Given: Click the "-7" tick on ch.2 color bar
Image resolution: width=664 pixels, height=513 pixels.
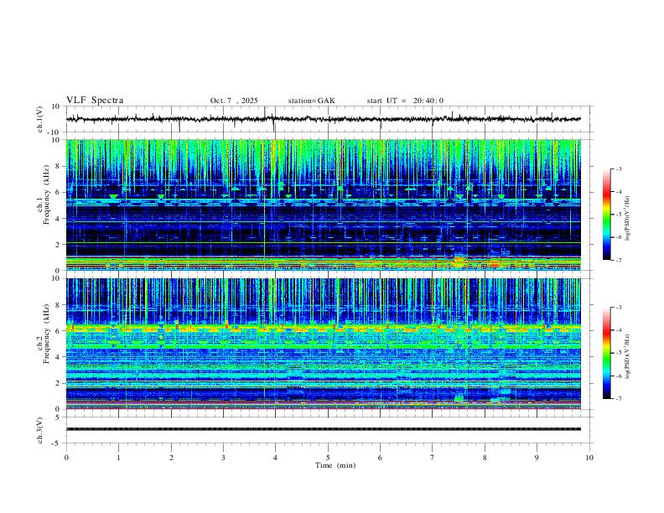Looking at the screenshot, I should tap(618, 399).
